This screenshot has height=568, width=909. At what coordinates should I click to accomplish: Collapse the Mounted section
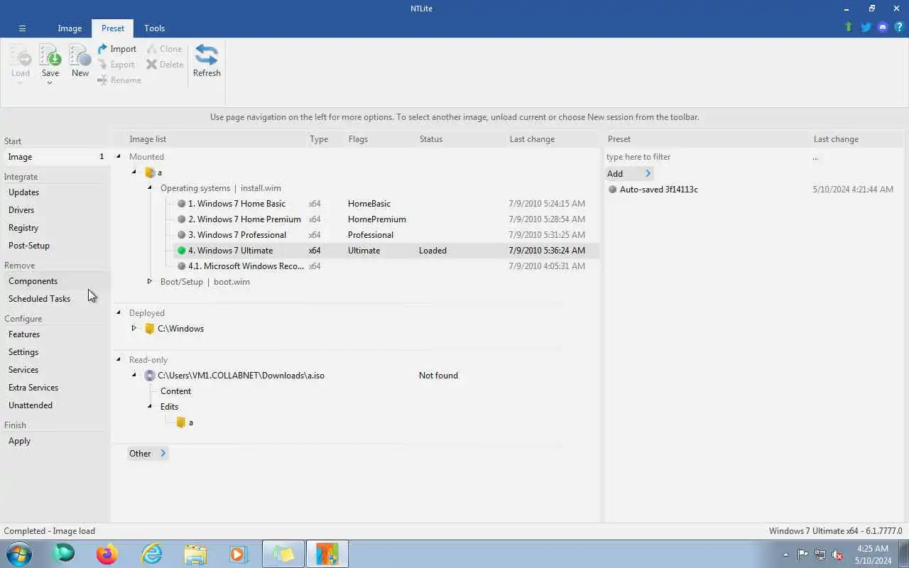(119, 157)
